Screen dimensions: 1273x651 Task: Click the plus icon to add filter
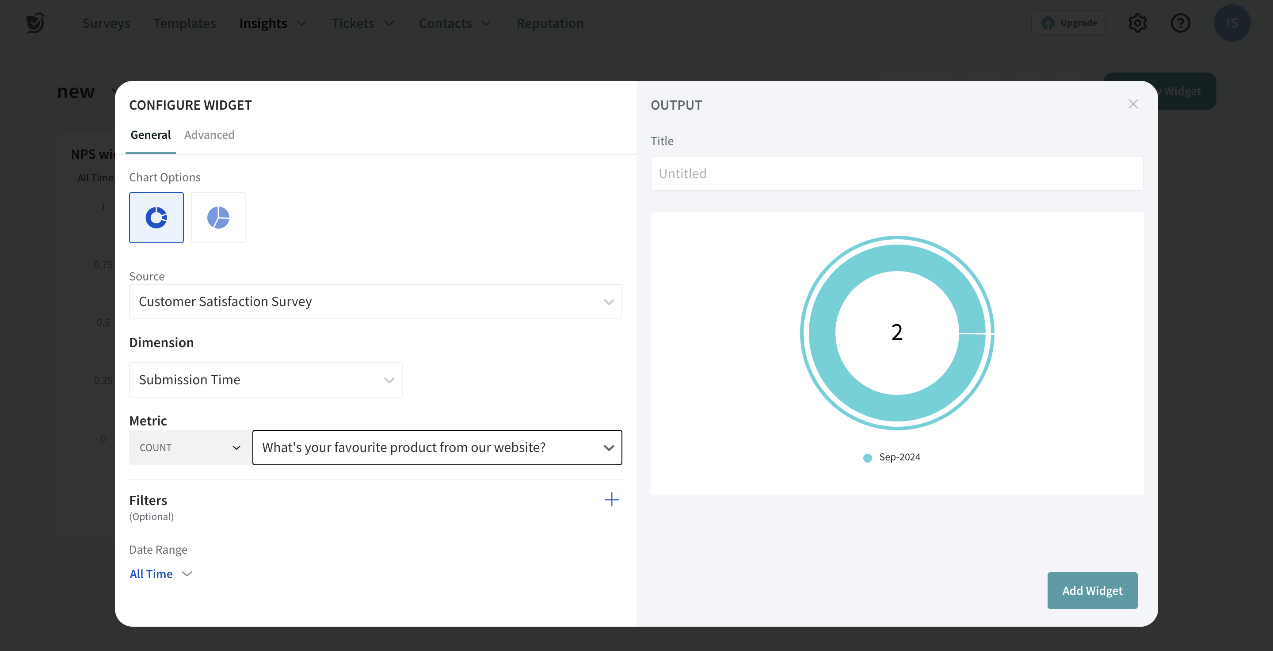tap(611, 499)
